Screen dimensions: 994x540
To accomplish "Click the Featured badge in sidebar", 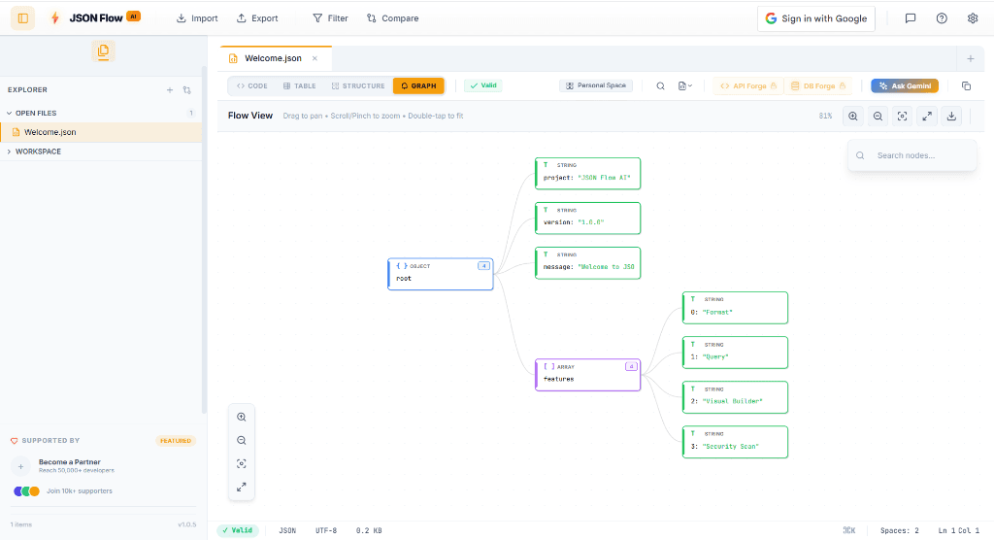I will (x=176, y=440).
